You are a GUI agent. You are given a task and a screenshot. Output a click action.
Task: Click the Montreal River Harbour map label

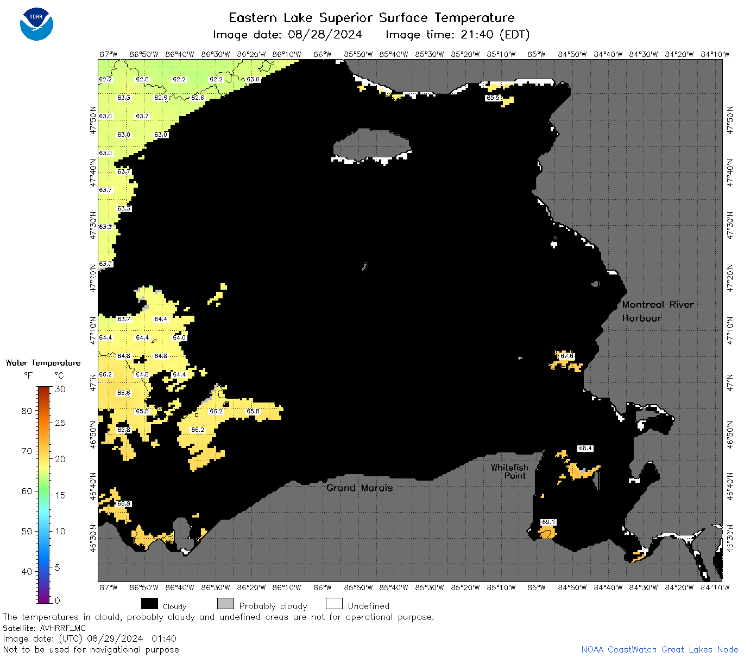[658, 311]
